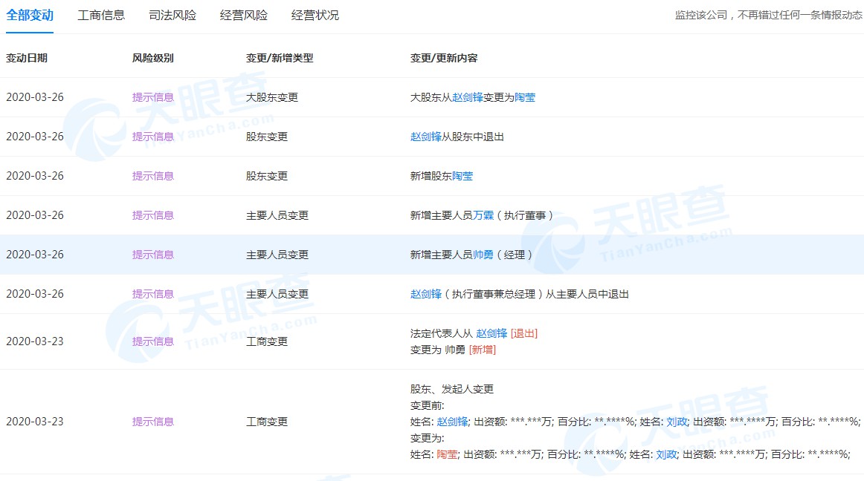Image resolution: width=864 pixels, height=481 pixels.
Task: Click 赵剑锋 in 执行董事兼总经理 exit row
Action: click(426, 294)
